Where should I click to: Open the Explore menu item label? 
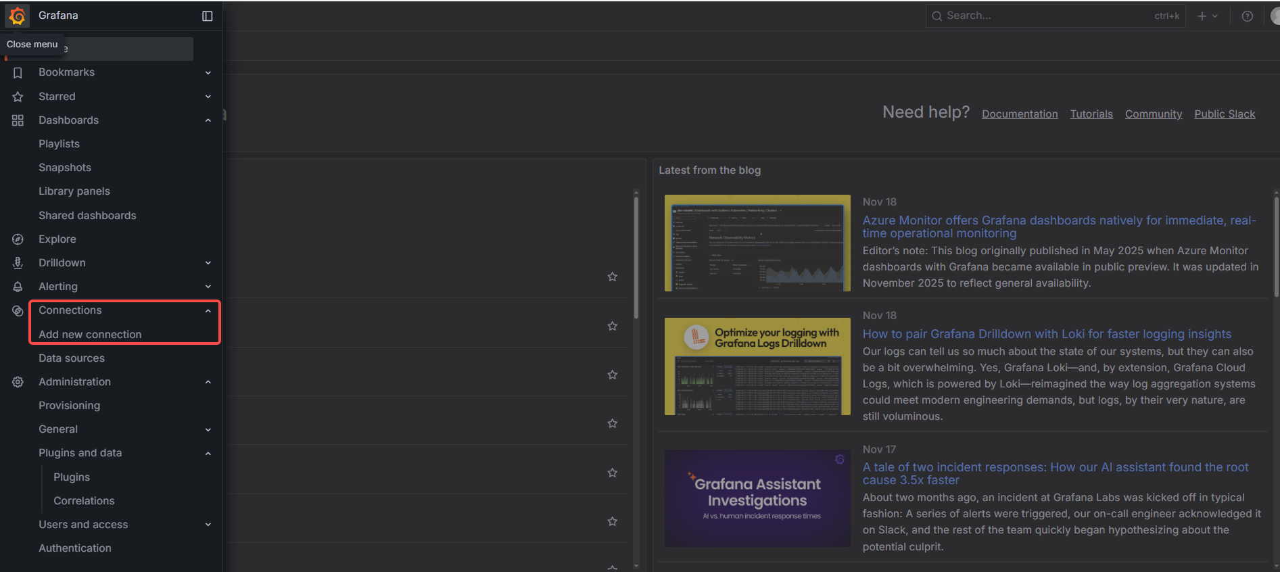(x=57, y=239)
